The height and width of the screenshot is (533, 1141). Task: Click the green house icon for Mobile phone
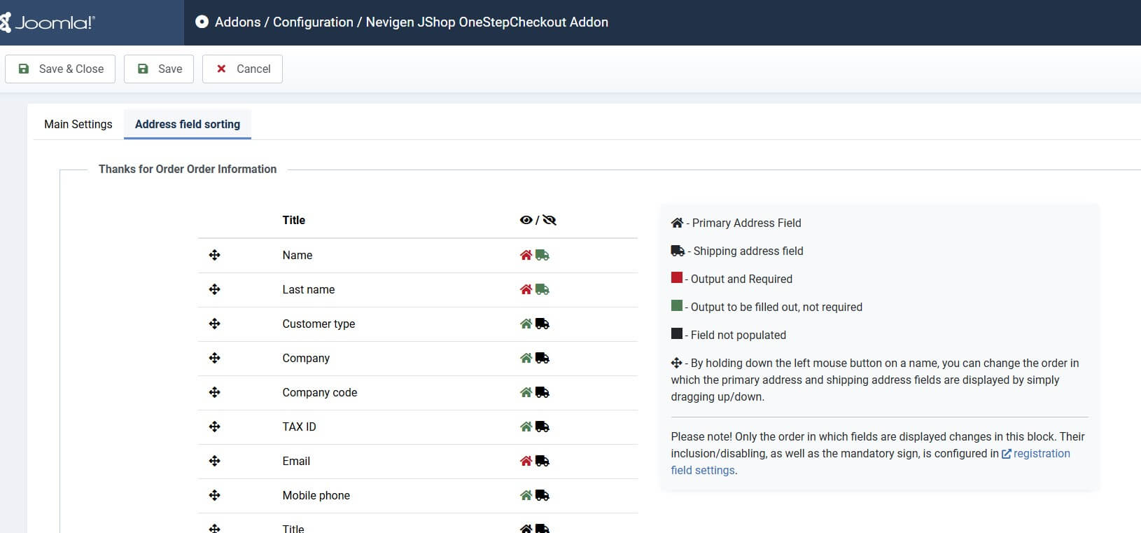(526, 495)
